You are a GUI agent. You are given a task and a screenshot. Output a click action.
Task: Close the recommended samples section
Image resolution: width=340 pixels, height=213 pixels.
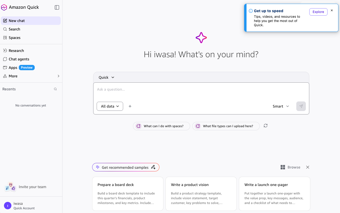[308, 167]
